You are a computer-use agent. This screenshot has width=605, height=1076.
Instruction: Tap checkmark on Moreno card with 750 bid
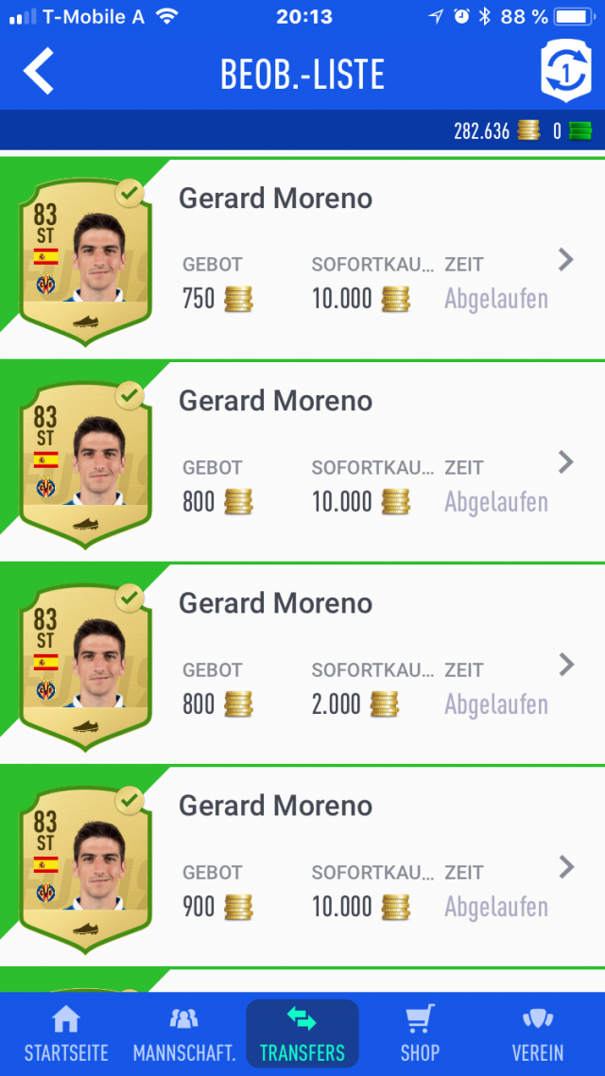(x=130, y=193)
